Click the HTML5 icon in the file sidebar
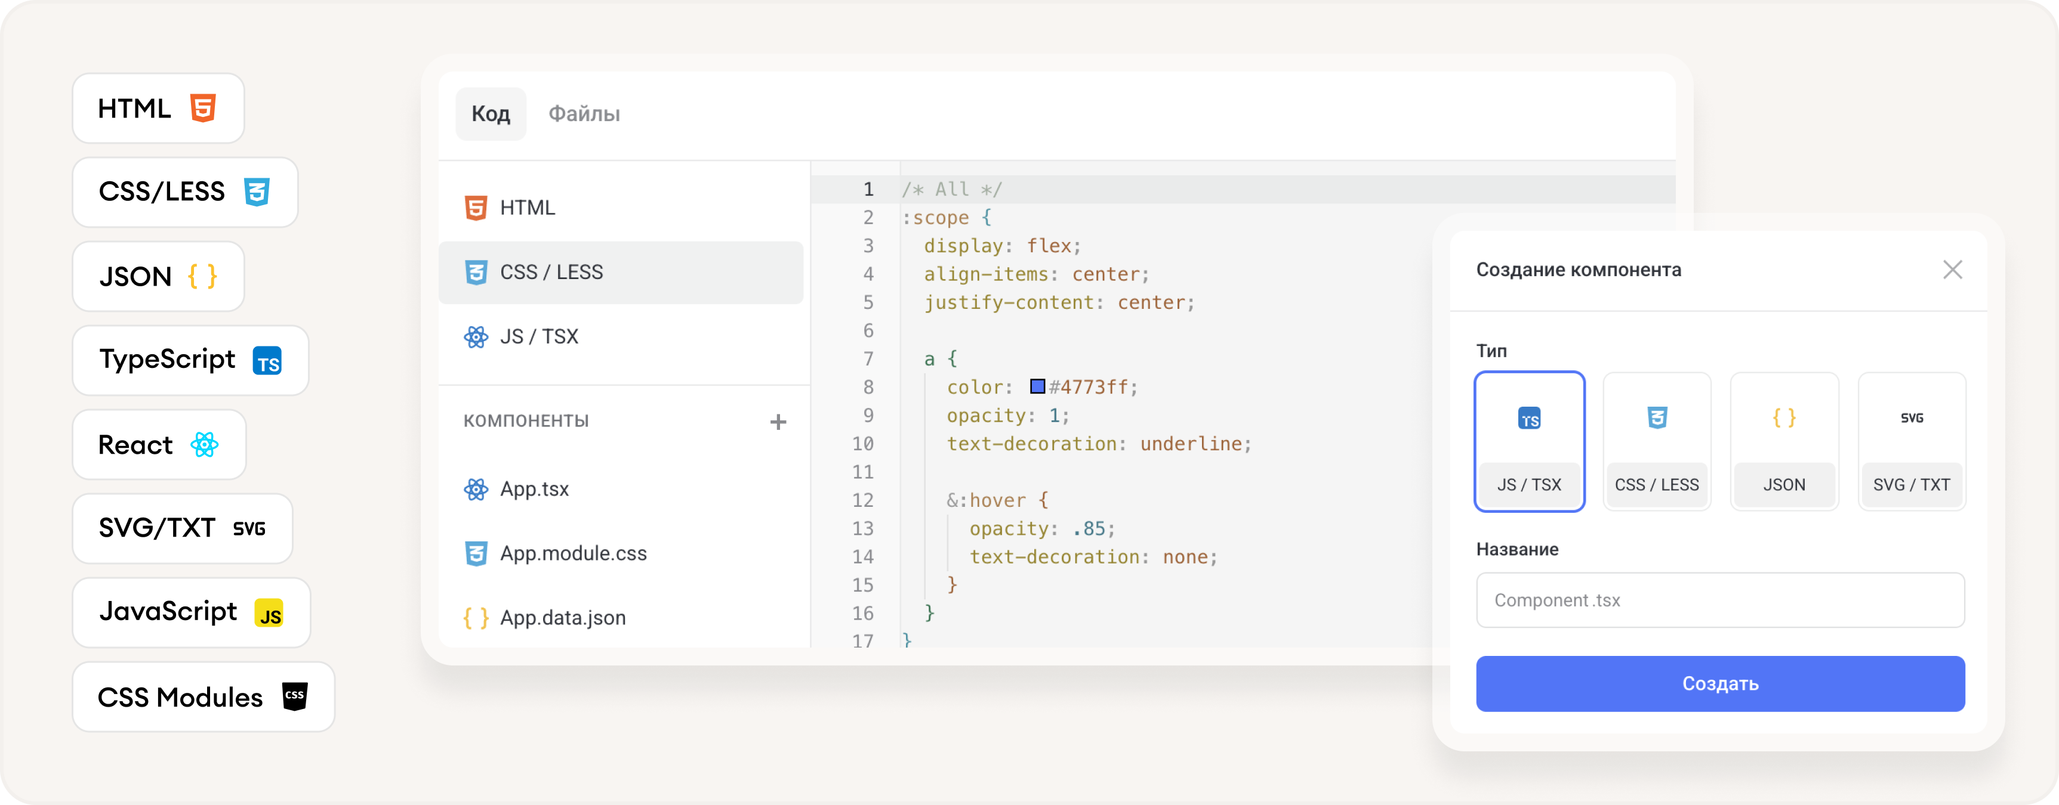Image resolution: width=2059 pixels, height=805 pixels. [476, 208]
